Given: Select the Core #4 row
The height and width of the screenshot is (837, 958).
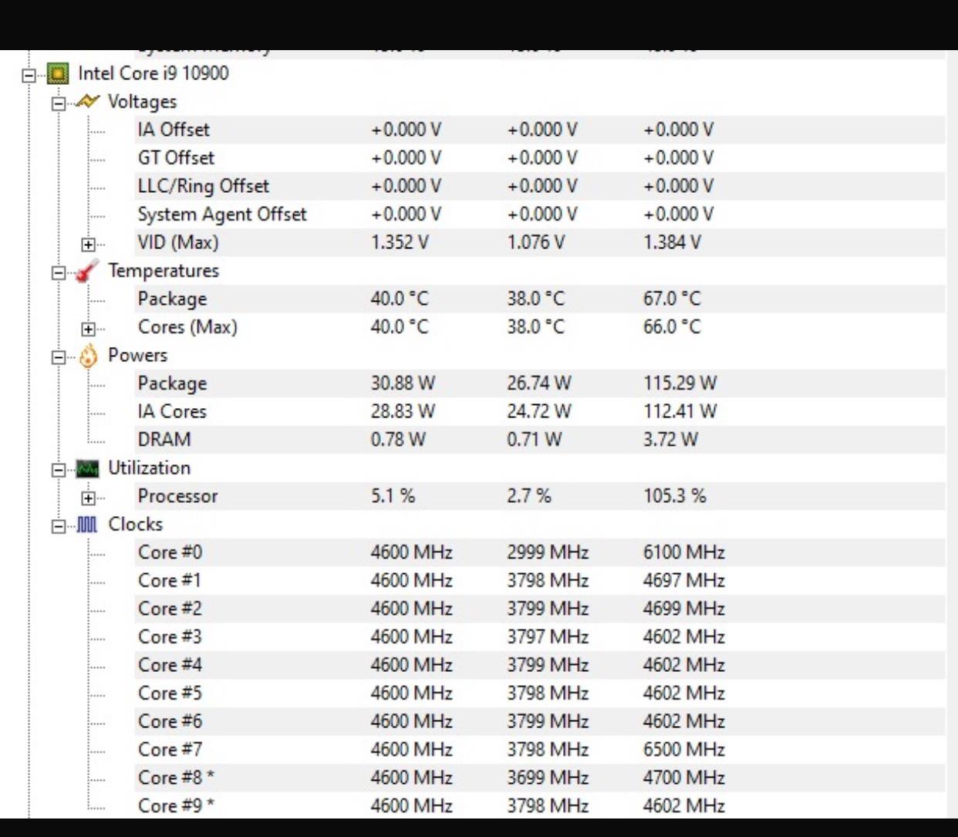Looking at the screenshot, I should (x=540, y=665).
